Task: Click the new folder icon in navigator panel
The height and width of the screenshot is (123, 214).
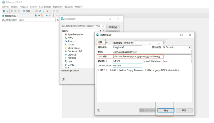Action: click(x=42, y=15)
